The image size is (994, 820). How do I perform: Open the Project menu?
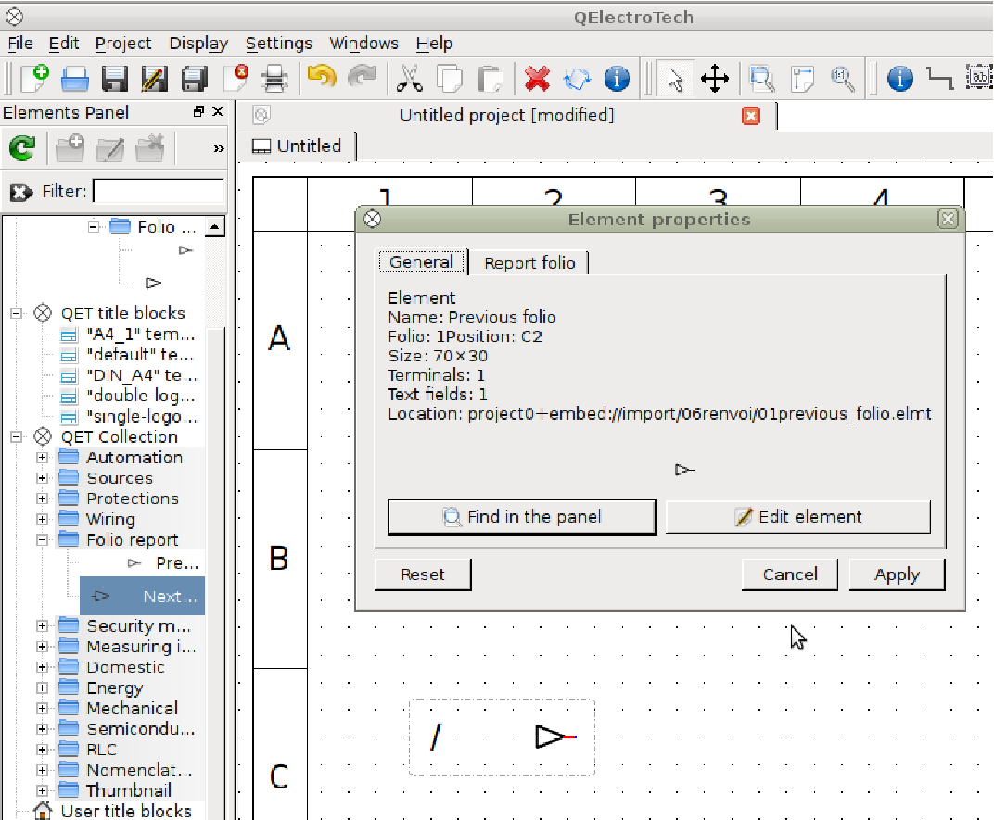tap(123, 44)
